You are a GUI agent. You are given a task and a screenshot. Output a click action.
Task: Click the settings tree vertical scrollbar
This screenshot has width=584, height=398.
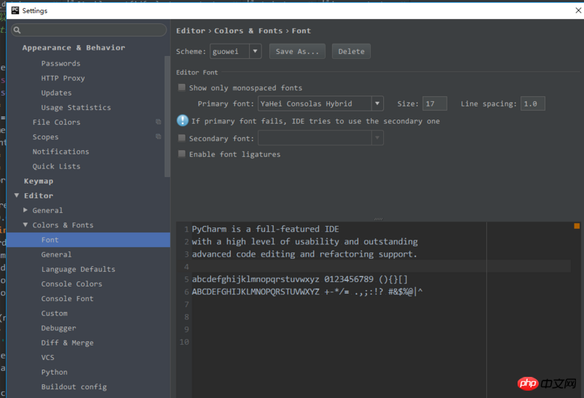[x=167, y=109]
